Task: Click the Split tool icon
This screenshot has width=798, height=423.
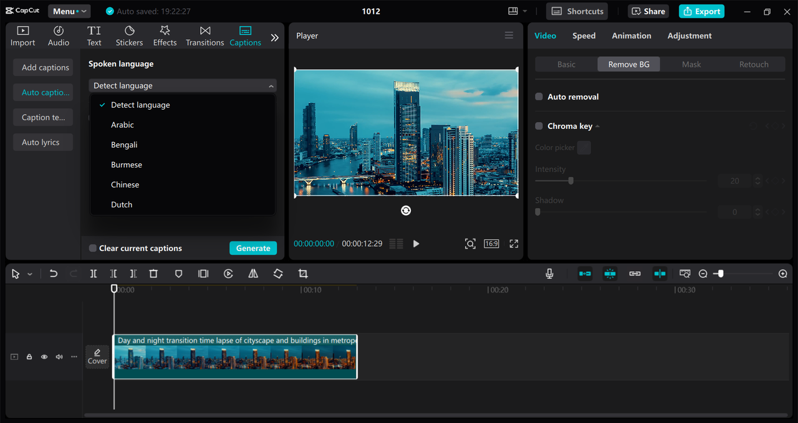Action: click(x=93, y=273)
